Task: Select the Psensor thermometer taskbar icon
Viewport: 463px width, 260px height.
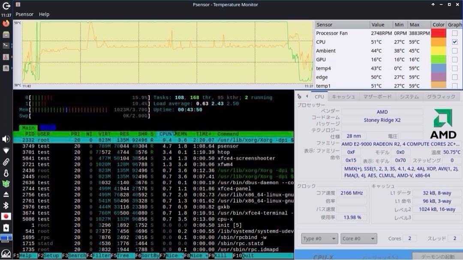Action: 6,57
